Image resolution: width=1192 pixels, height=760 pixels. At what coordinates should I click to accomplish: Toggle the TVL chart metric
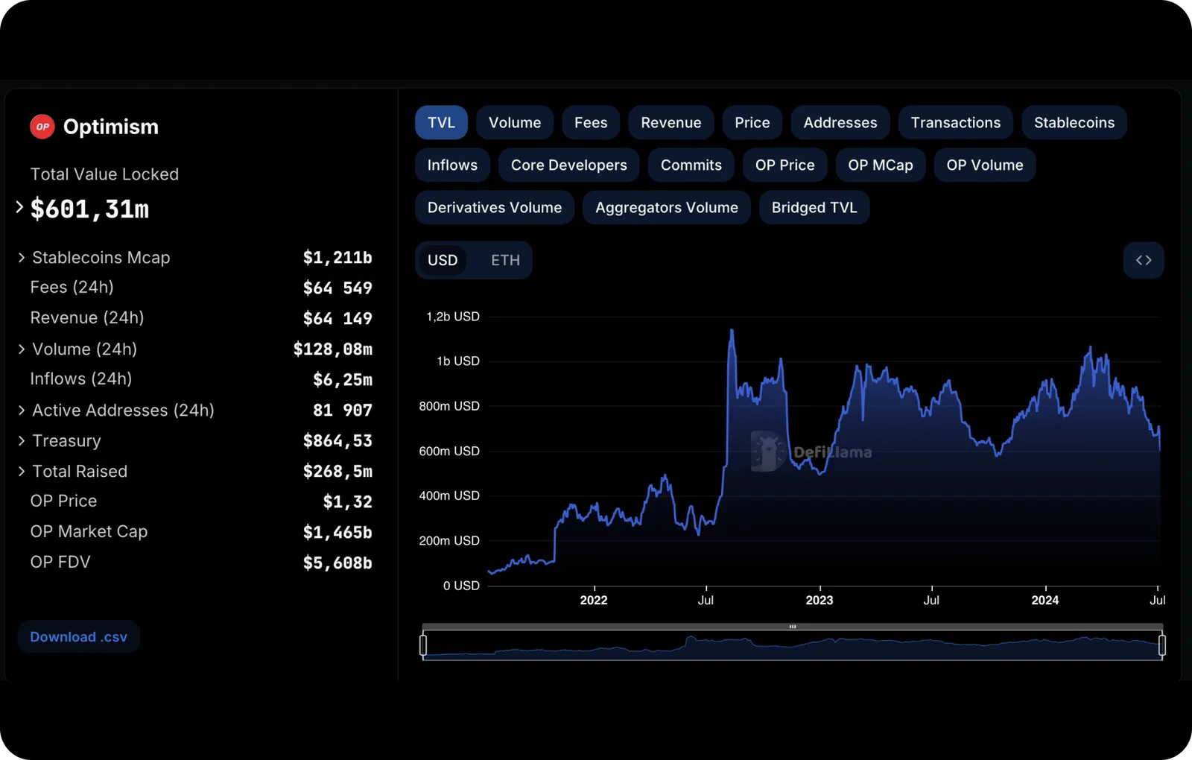coord(441,122)
